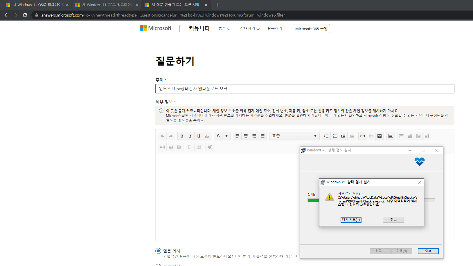
Task: Click the 주제 subject input field
Action: (305, 89)
